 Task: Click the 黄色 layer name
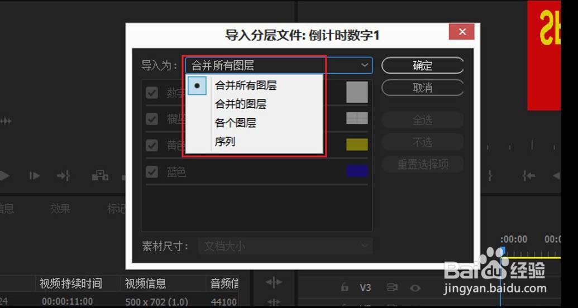coord(175,146)
